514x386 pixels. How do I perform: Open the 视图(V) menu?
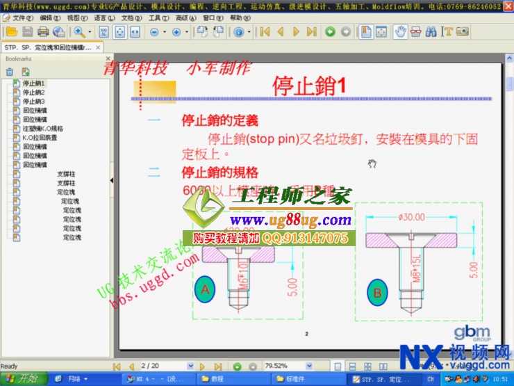(x=77, y=18)
